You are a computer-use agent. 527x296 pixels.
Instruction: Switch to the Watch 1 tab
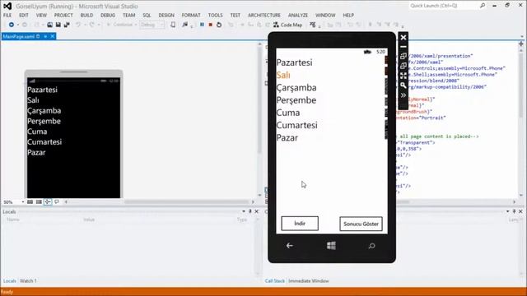(x=28, y=281)
